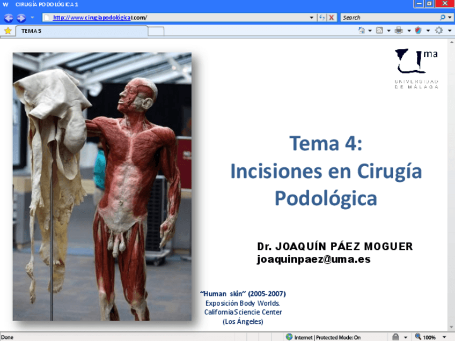Click the Safety shield icon
Screen dimensions: 455x341
(418, 31)
